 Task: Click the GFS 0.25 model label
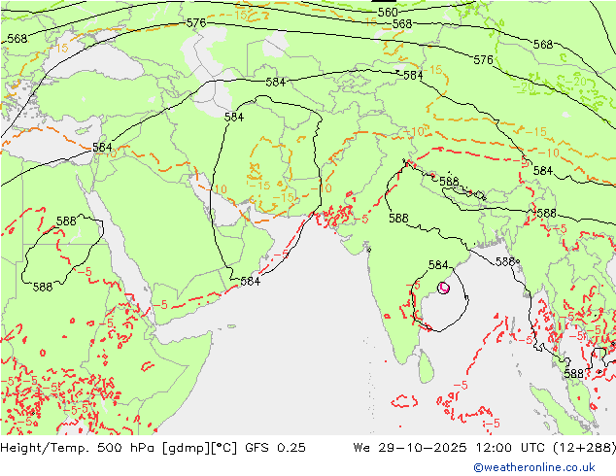[275, 448]
